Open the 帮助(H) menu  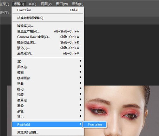78,4
